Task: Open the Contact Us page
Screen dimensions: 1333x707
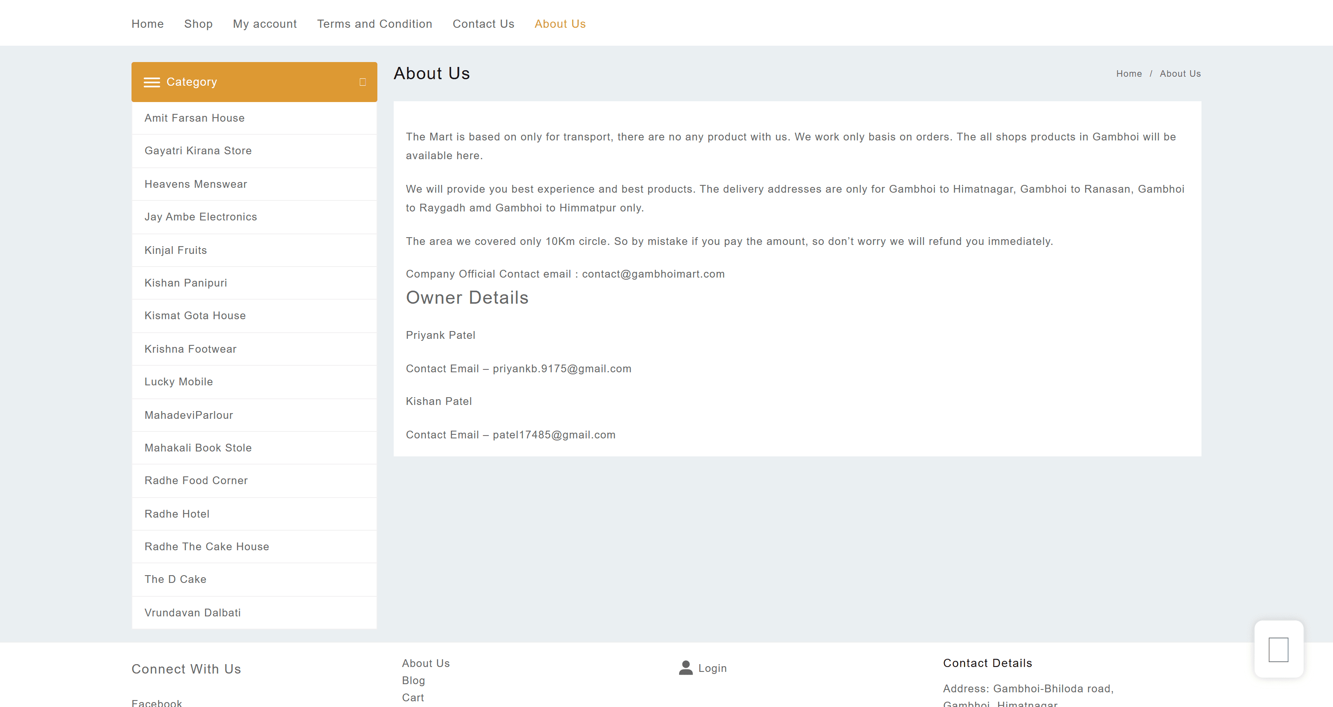Action: coord(483,24)
